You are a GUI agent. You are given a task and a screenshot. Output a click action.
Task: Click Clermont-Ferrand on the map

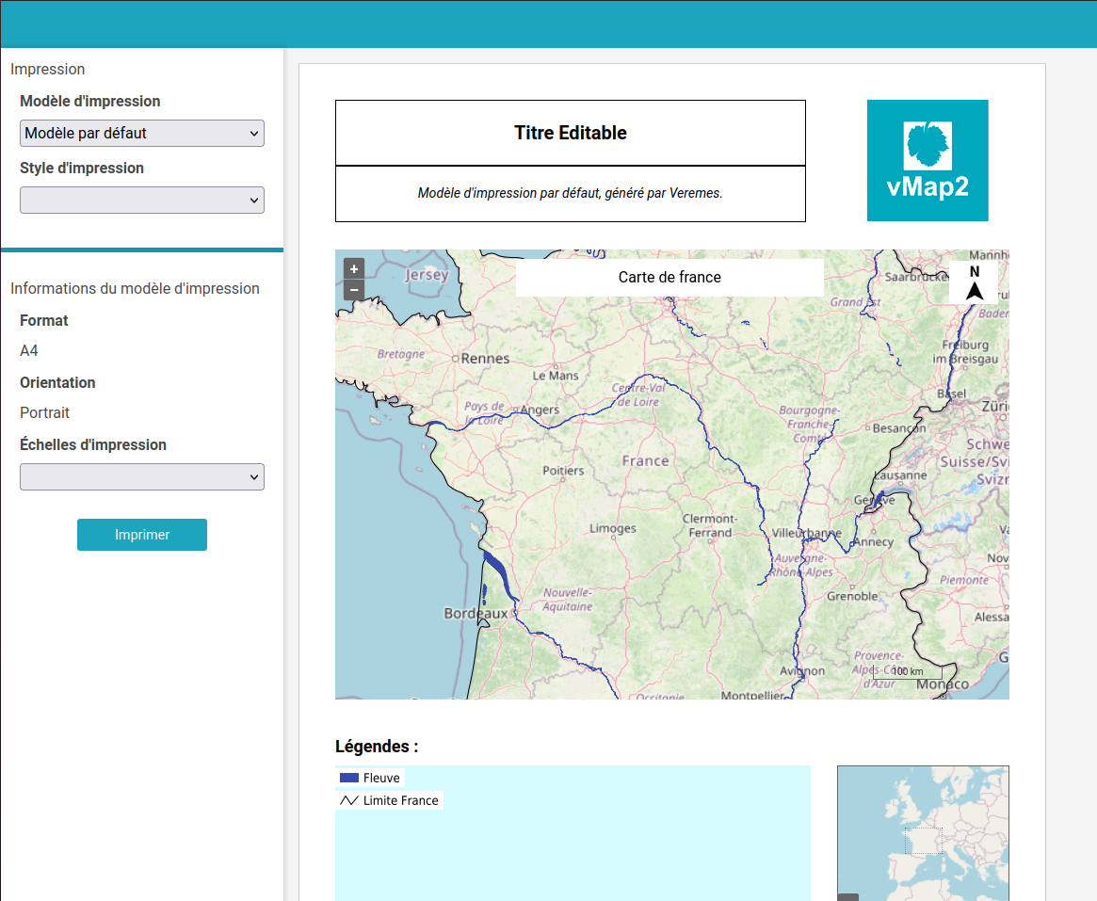[709, 525]
